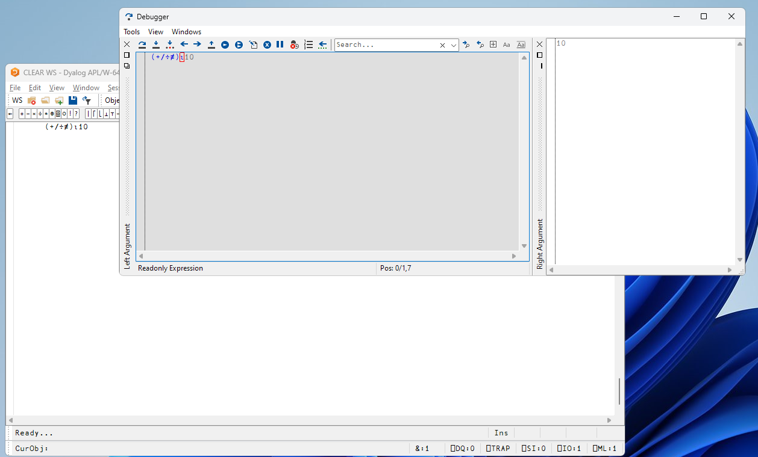Click the divide symbol in APL language bar
Screen dimensions: 758x457
tap(40, 114)
